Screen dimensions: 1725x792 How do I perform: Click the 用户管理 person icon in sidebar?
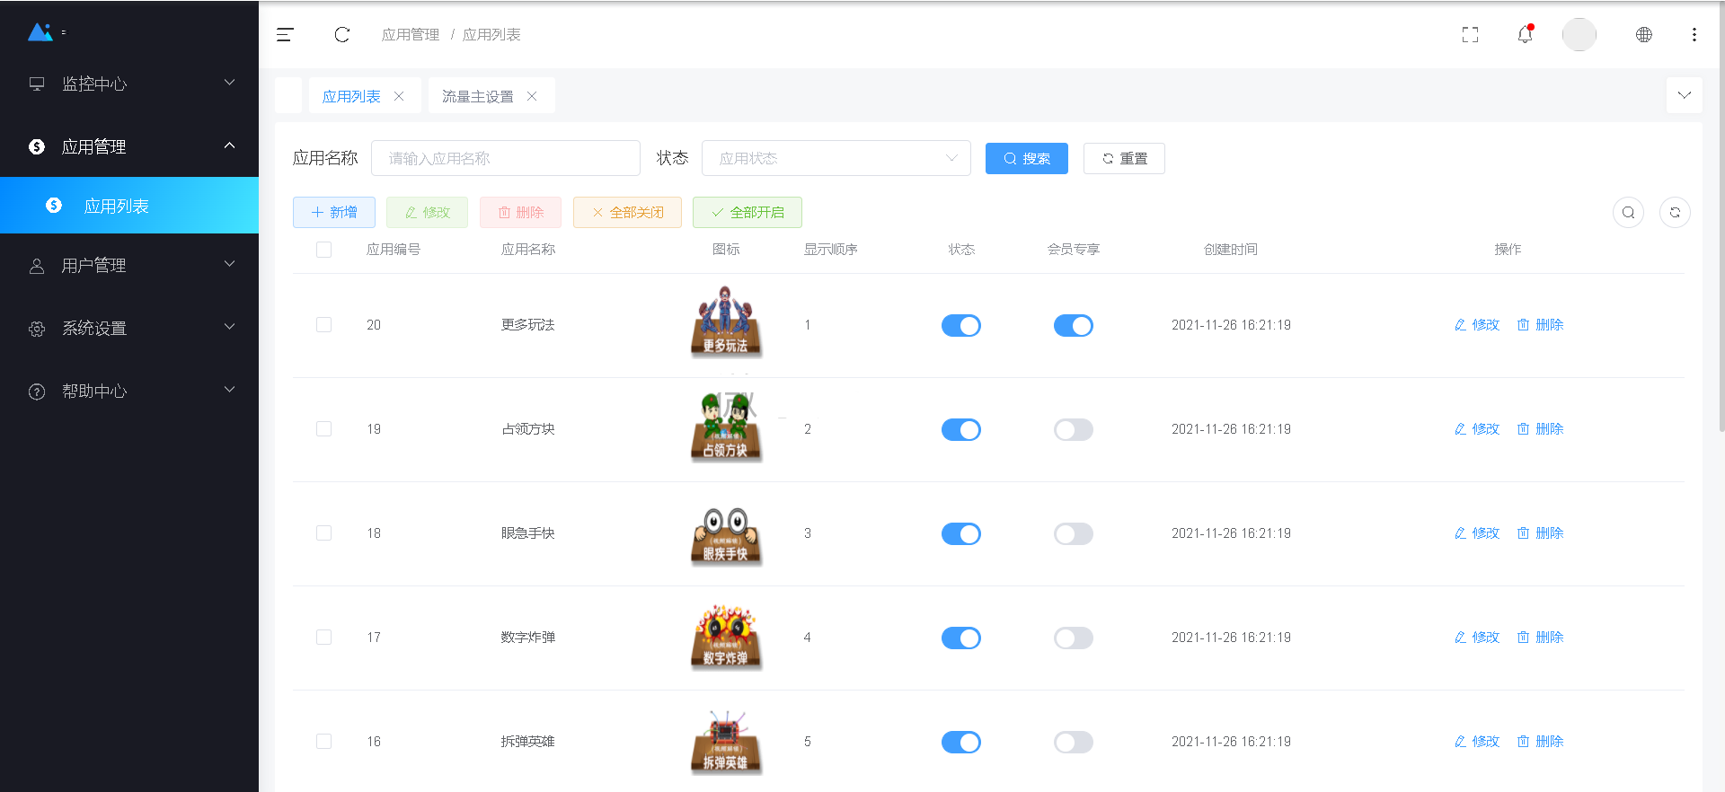(37, 266)
